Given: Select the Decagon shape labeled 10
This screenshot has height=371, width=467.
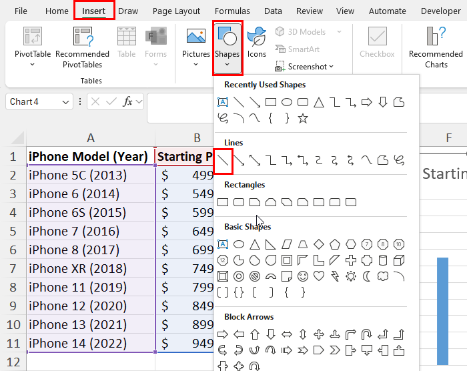Looking at the screenshot, I should coord(399,244).
